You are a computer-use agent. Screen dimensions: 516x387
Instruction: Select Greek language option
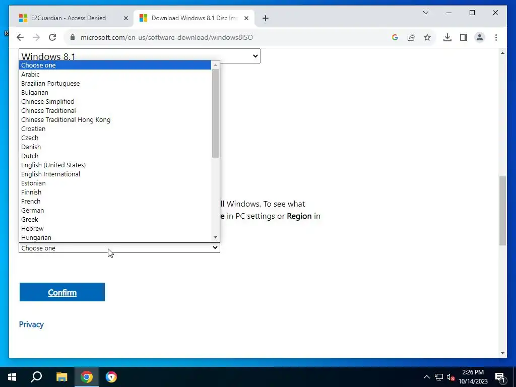click(115, 219)
